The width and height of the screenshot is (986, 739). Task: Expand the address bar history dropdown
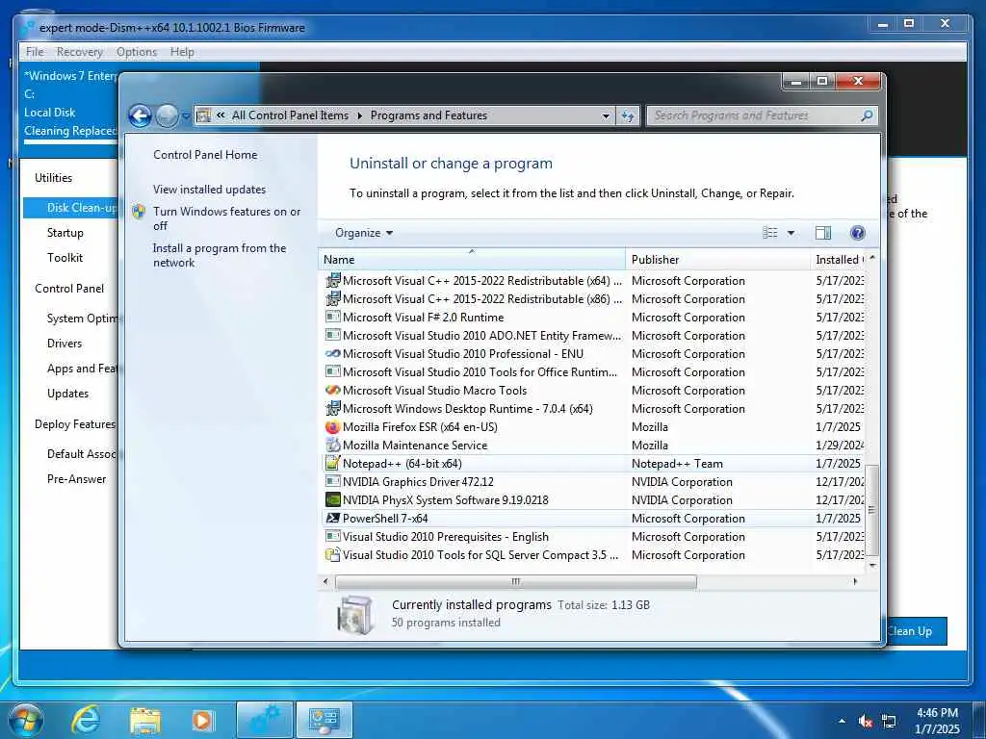pos(606,115)
